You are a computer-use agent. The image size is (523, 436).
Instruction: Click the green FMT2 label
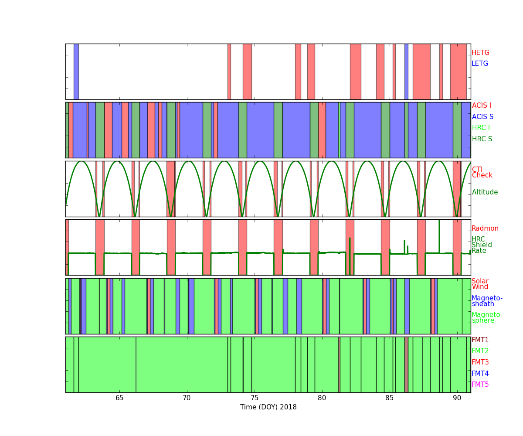pyautogui.click(x=480, y=351)
